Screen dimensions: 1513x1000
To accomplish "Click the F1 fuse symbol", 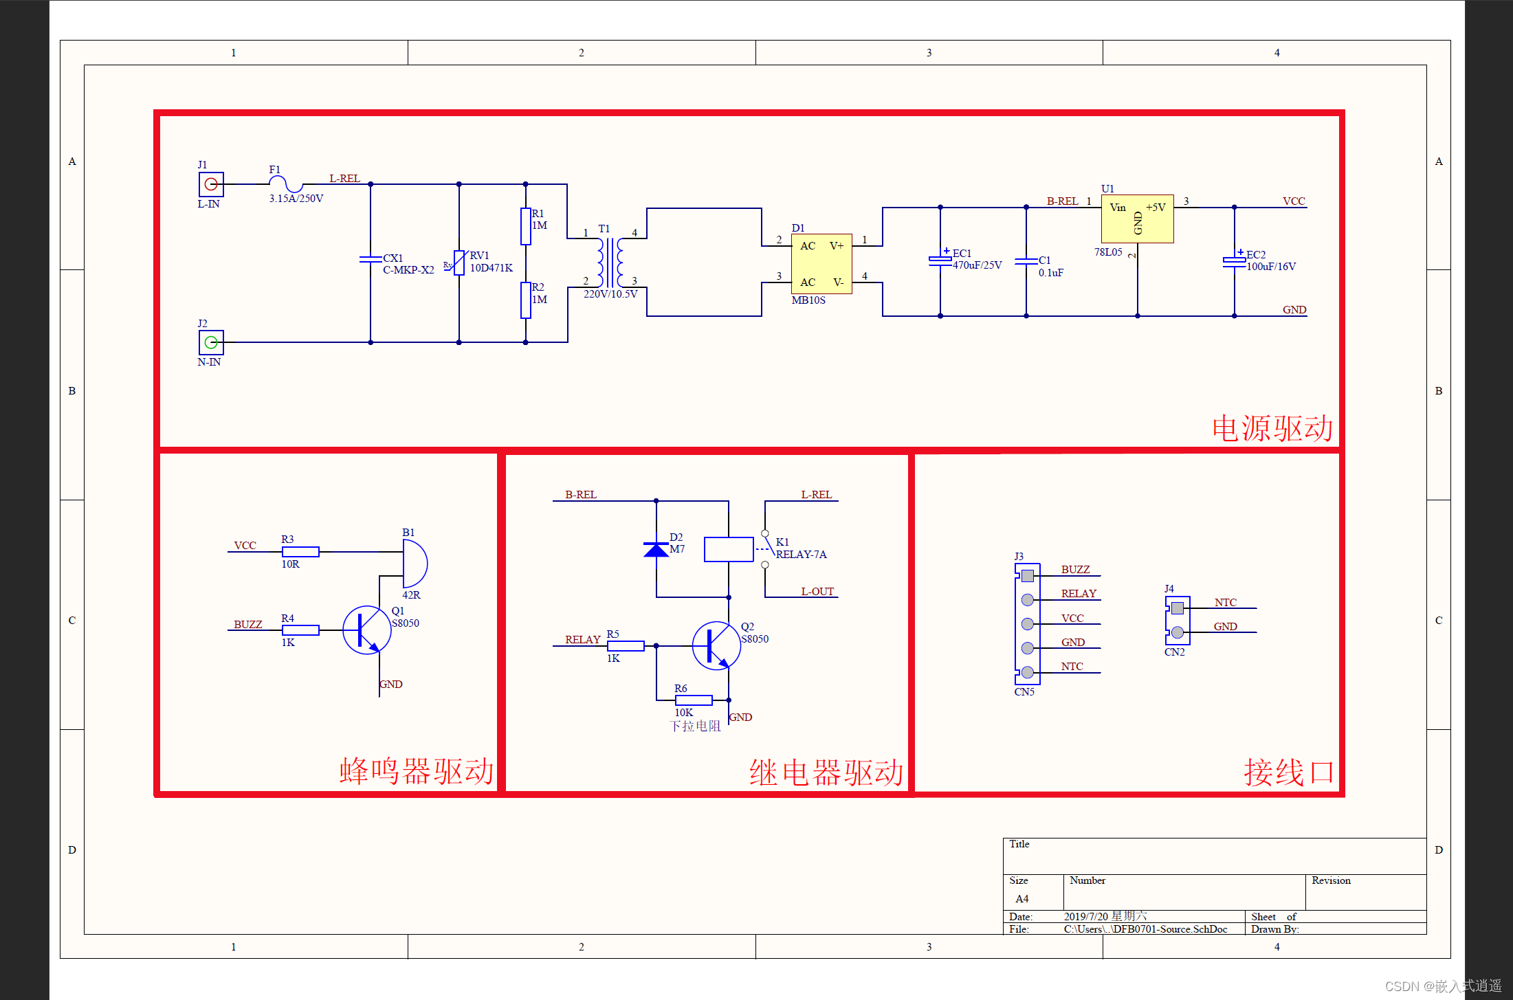I will tap(285, 184).
